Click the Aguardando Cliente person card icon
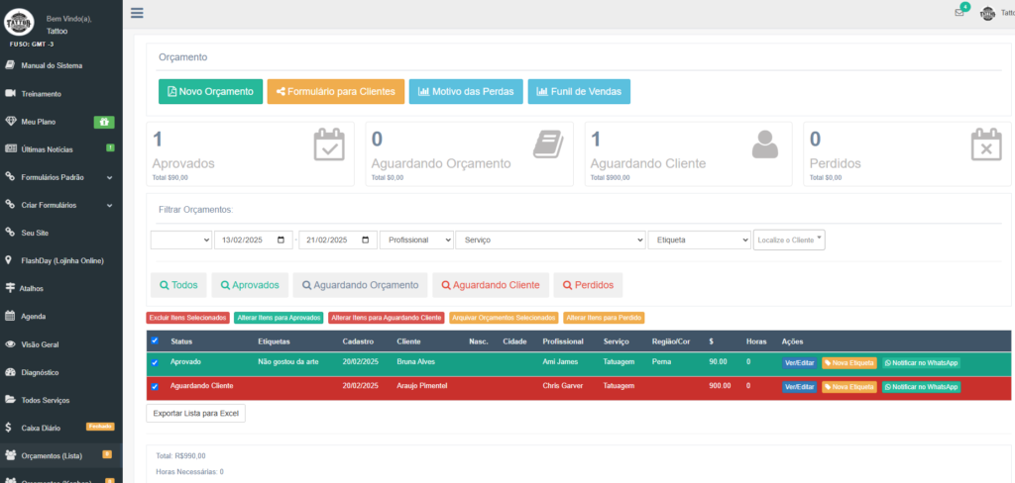 pyautogui.click(x=765, y=145)
